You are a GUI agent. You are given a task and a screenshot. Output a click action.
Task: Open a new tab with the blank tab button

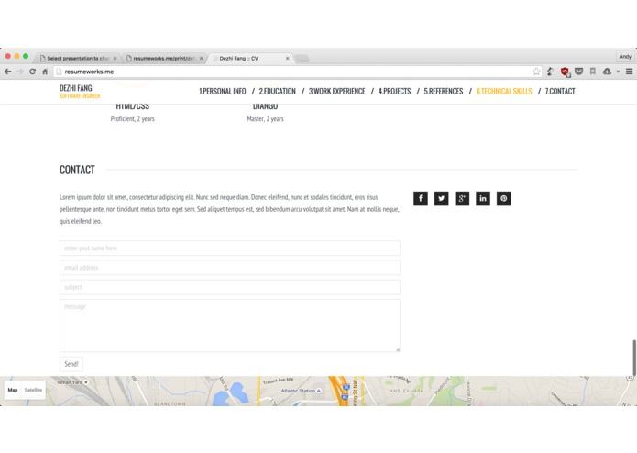tap(302, 59)
